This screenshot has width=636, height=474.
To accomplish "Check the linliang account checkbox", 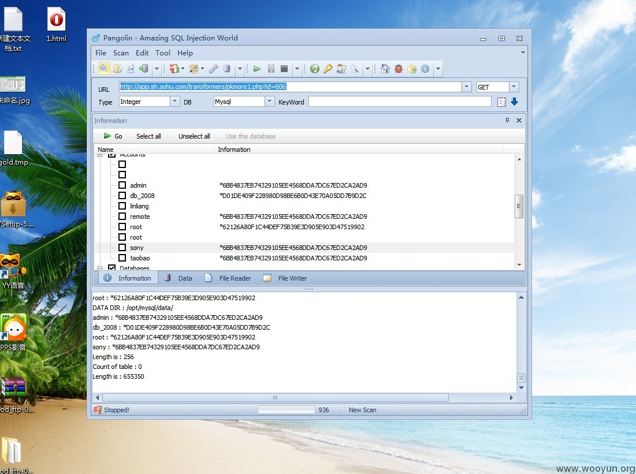I will pos(122,206).
